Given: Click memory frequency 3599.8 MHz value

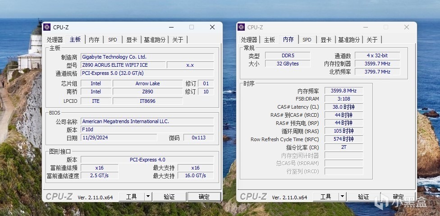Looking at the screenshot, I should point(344,91).
